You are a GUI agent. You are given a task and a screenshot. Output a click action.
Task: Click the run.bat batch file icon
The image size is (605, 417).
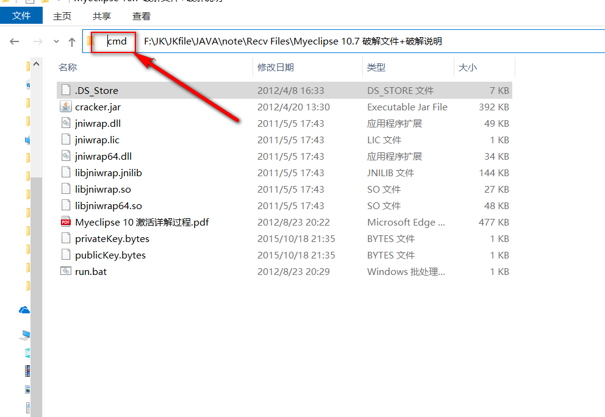[66, 271]
